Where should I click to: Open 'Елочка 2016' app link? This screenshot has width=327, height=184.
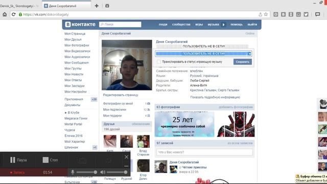click(x=74, y=136)
